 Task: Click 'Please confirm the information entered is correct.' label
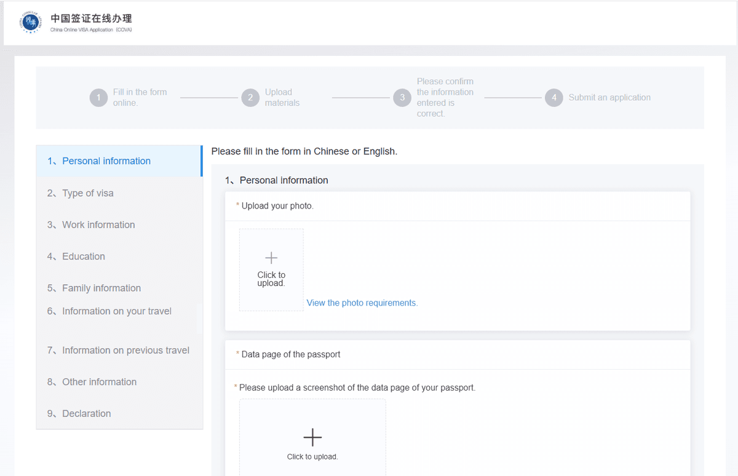click(x=445, y=97)
